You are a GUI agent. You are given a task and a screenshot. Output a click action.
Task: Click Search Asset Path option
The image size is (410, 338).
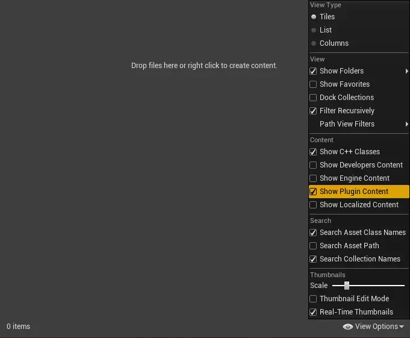coord(349,246)
